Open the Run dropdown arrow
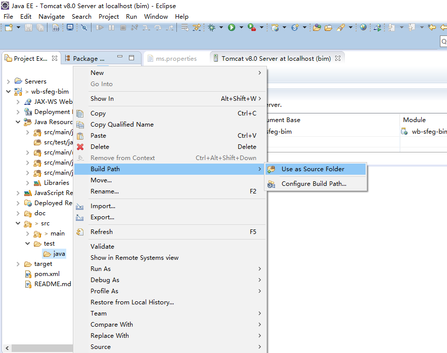Screen dimensions: 447x353 point(241,27)
